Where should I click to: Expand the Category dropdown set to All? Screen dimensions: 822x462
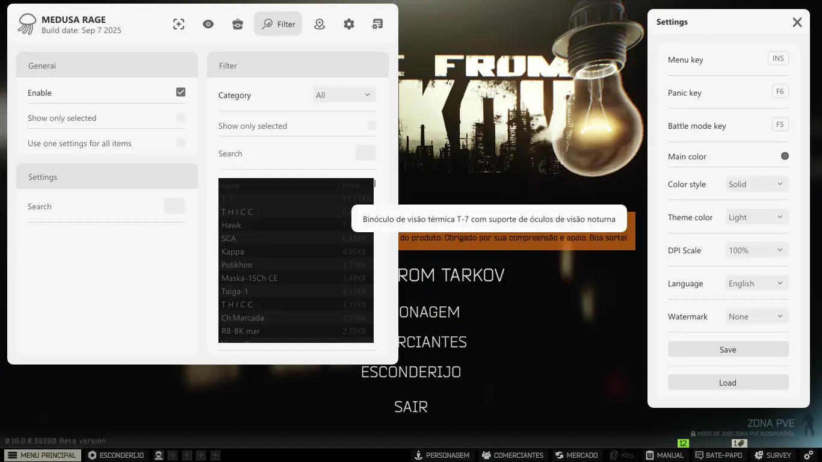point(344,95)
